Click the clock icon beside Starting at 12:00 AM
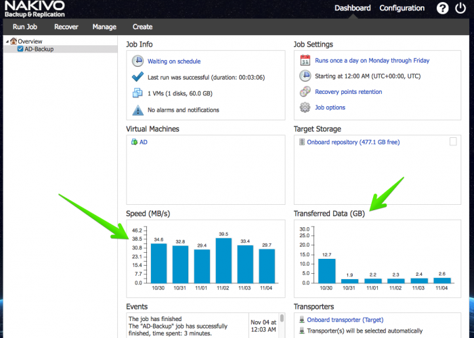474x338 pixels. point(305,76)
